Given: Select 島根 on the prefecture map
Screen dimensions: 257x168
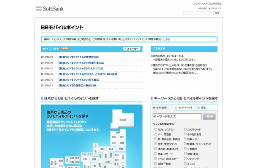Looking at the screenshot, I should (72, 158).
